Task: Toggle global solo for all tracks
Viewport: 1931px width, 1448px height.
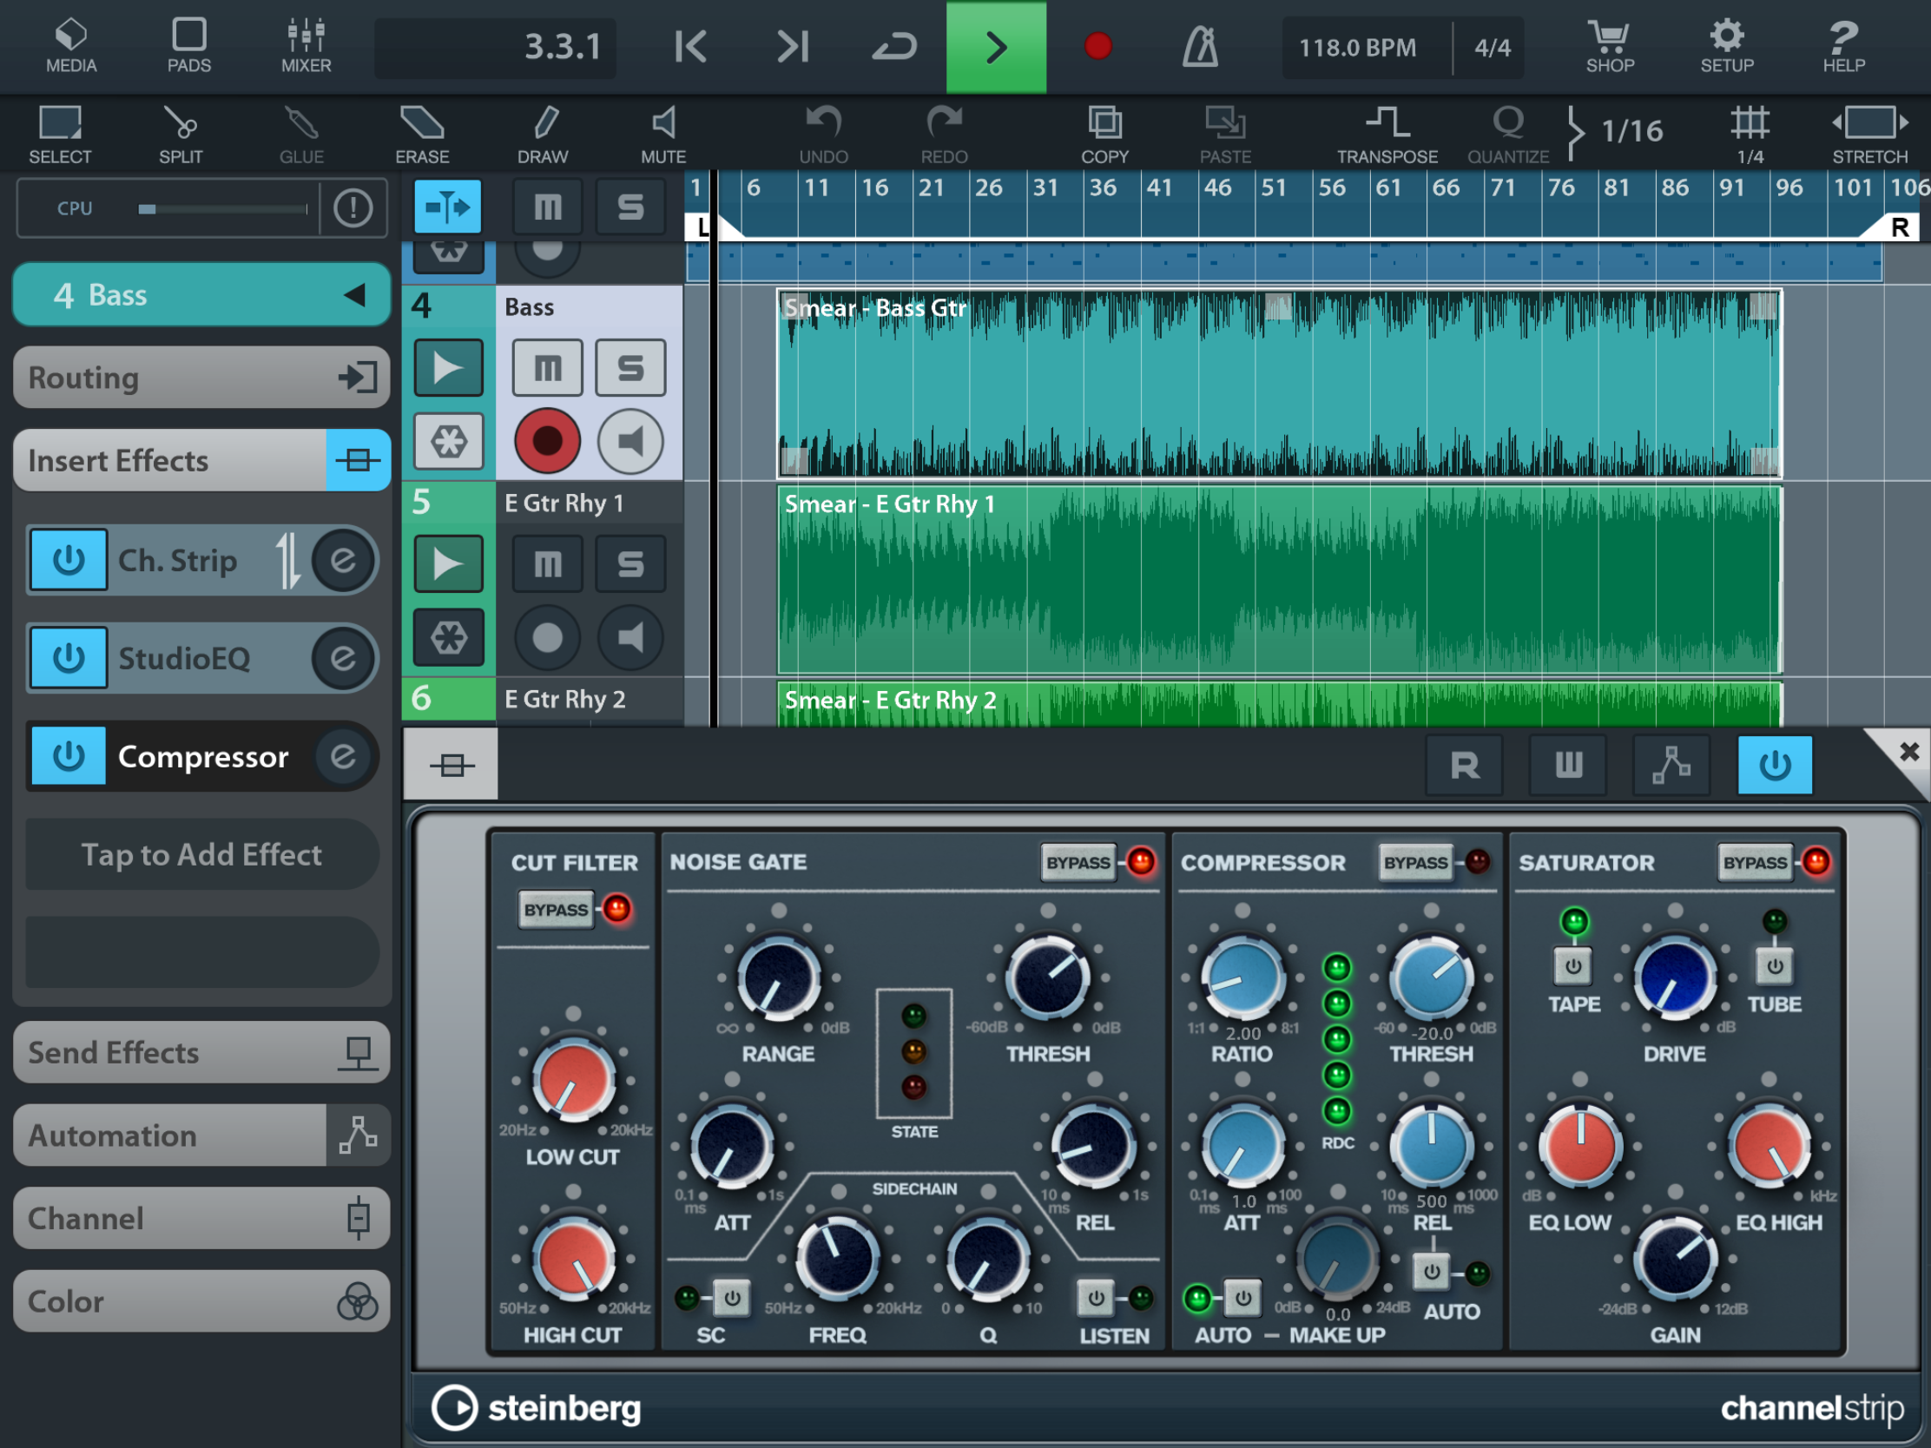Action: pos(630,207)
